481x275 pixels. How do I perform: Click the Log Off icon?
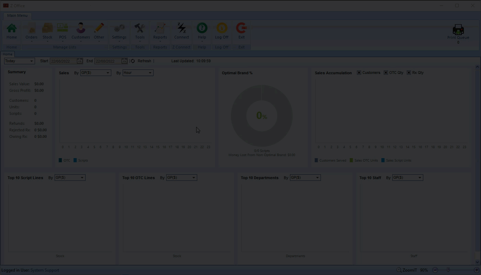222,28
